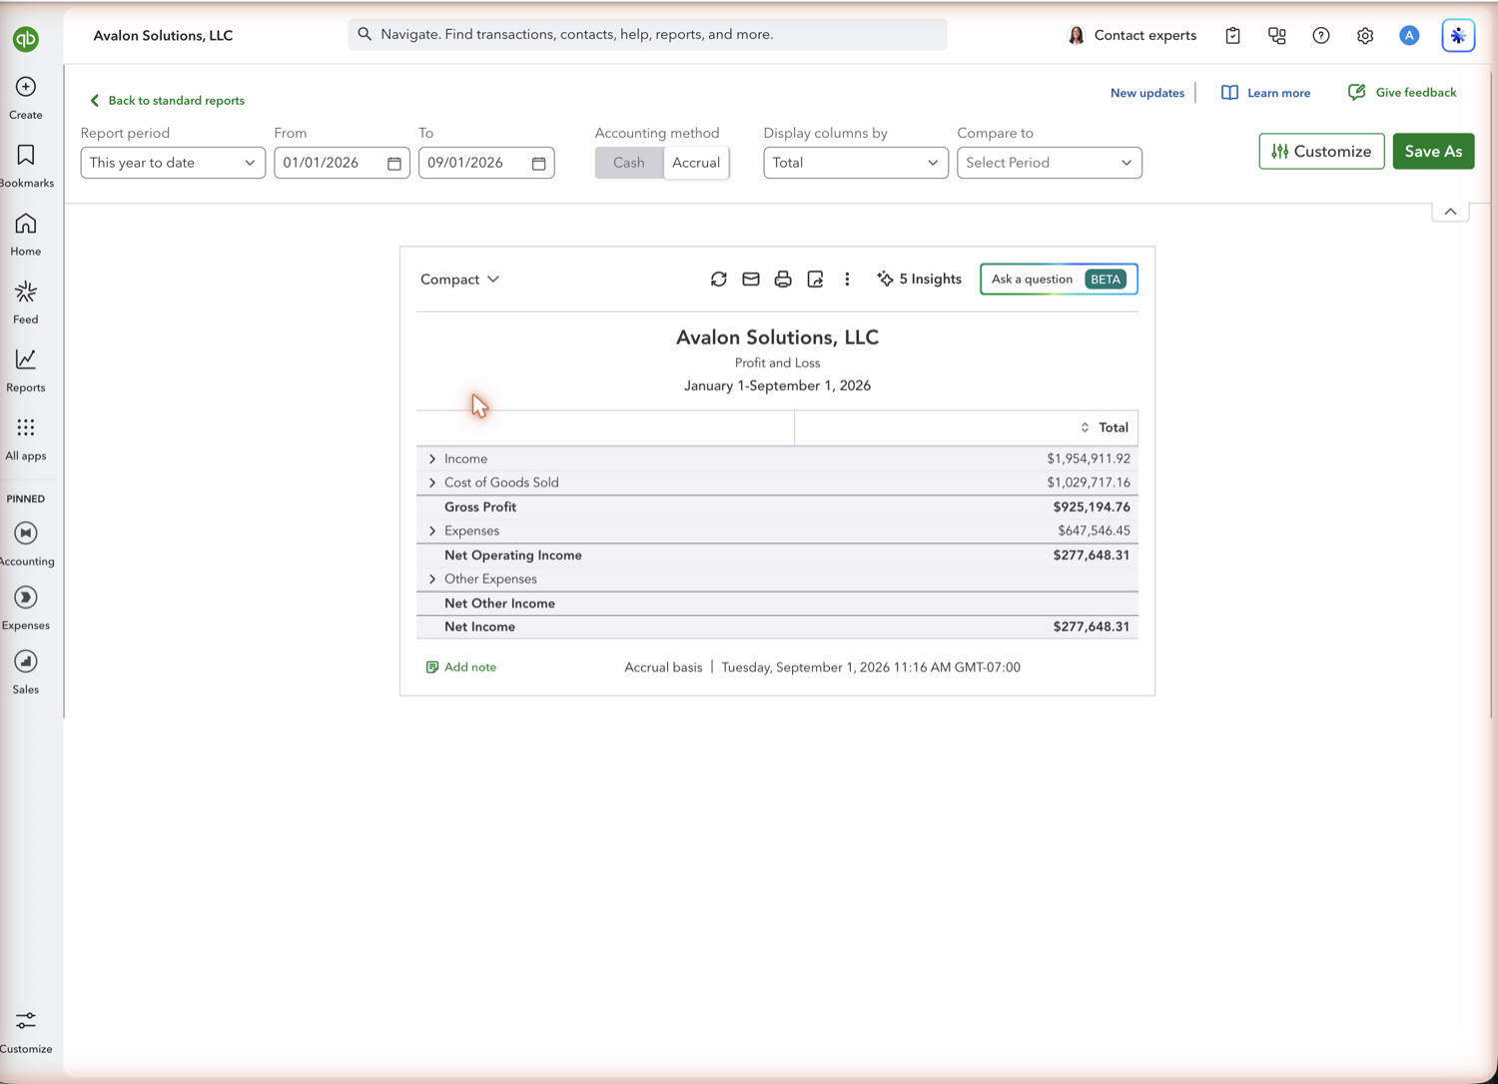Refresh the report

coord(719,279)
